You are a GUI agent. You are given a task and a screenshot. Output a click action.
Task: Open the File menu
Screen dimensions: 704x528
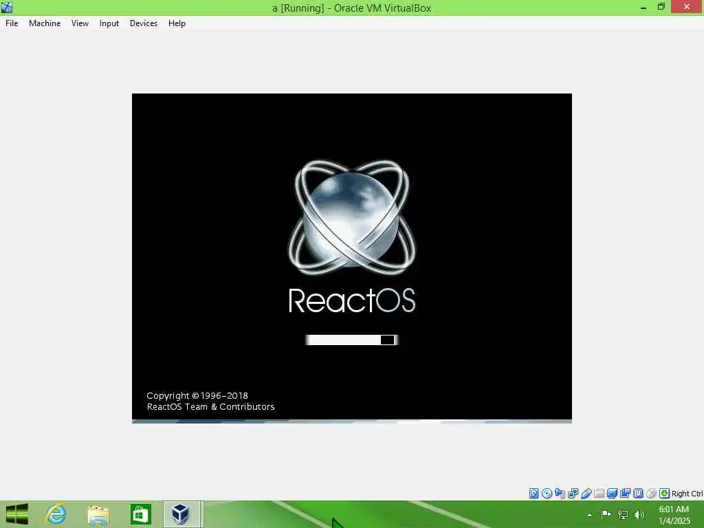click(x=12, y=23)
